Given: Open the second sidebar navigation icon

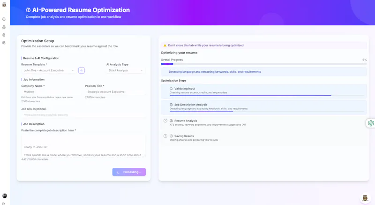Looking at the screenshot, I should tap(4, 27).
